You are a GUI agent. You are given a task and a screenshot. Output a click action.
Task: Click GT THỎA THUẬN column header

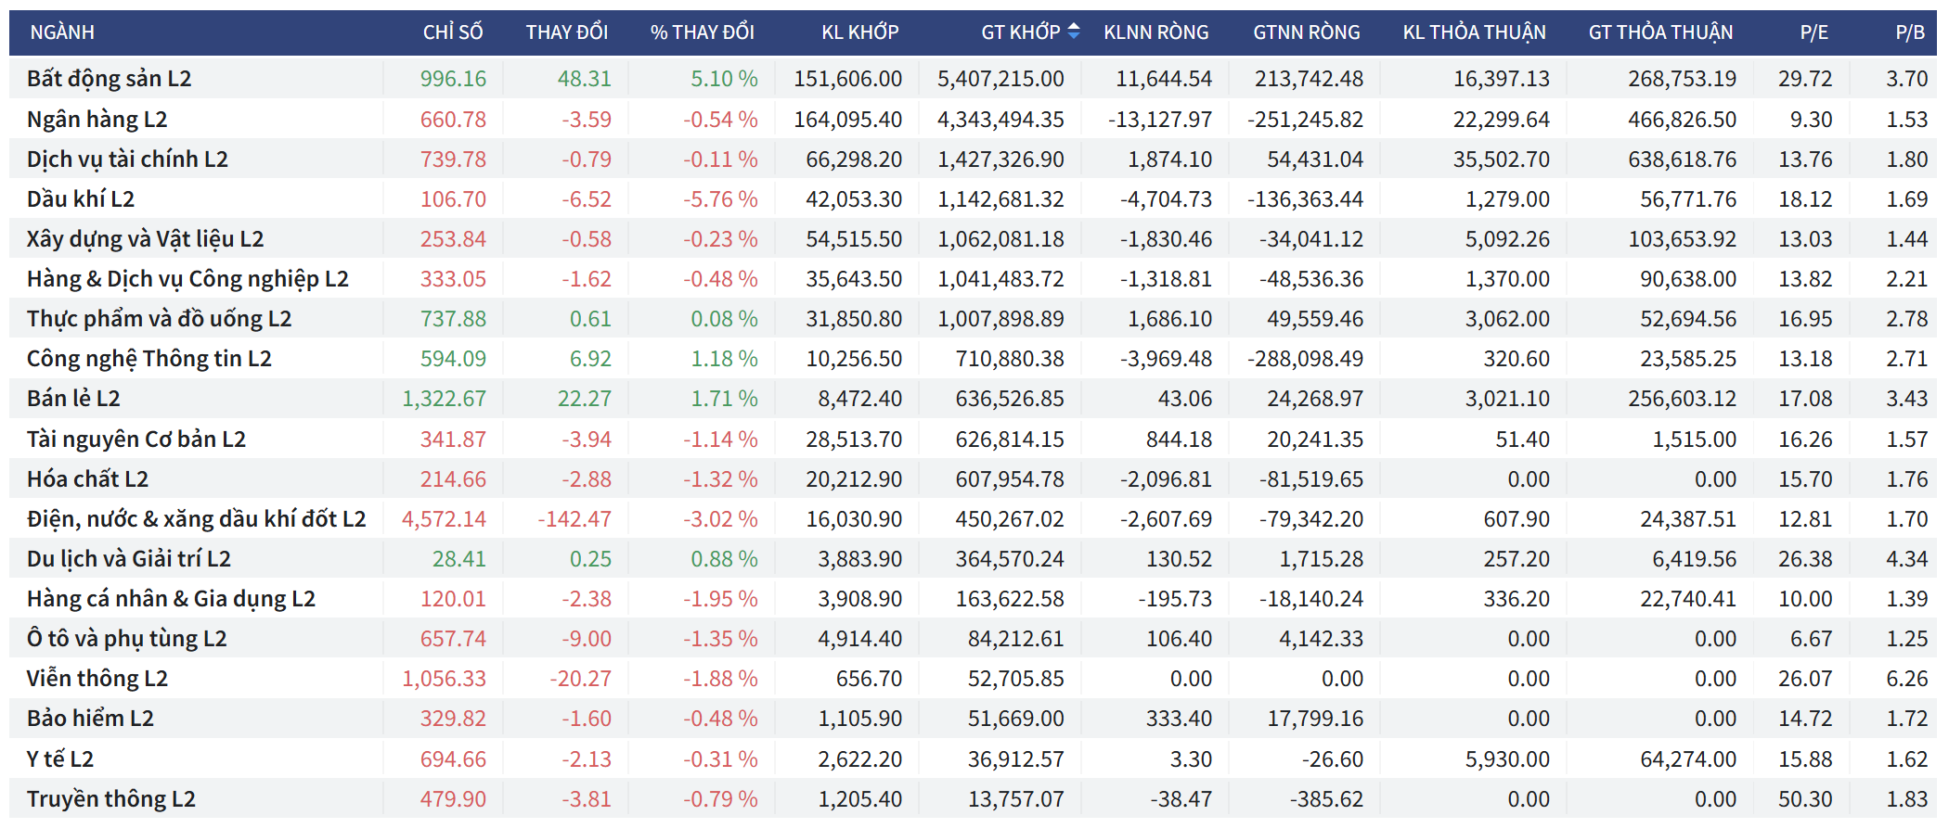click(x=1660, y=32)
